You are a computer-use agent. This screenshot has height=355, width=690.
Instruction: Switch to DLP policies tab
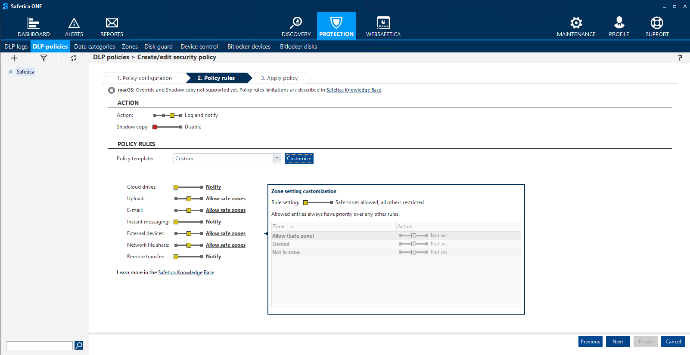[50, 46]
